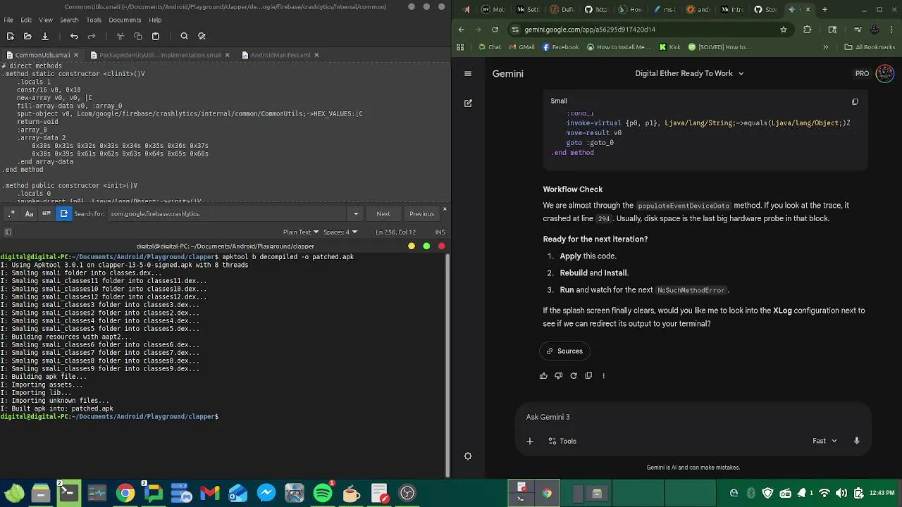The width and height of the screenshot is (902, 507).
Task: Click the Cut scissors icon in editor toolbar
Action: coord(121,36)
